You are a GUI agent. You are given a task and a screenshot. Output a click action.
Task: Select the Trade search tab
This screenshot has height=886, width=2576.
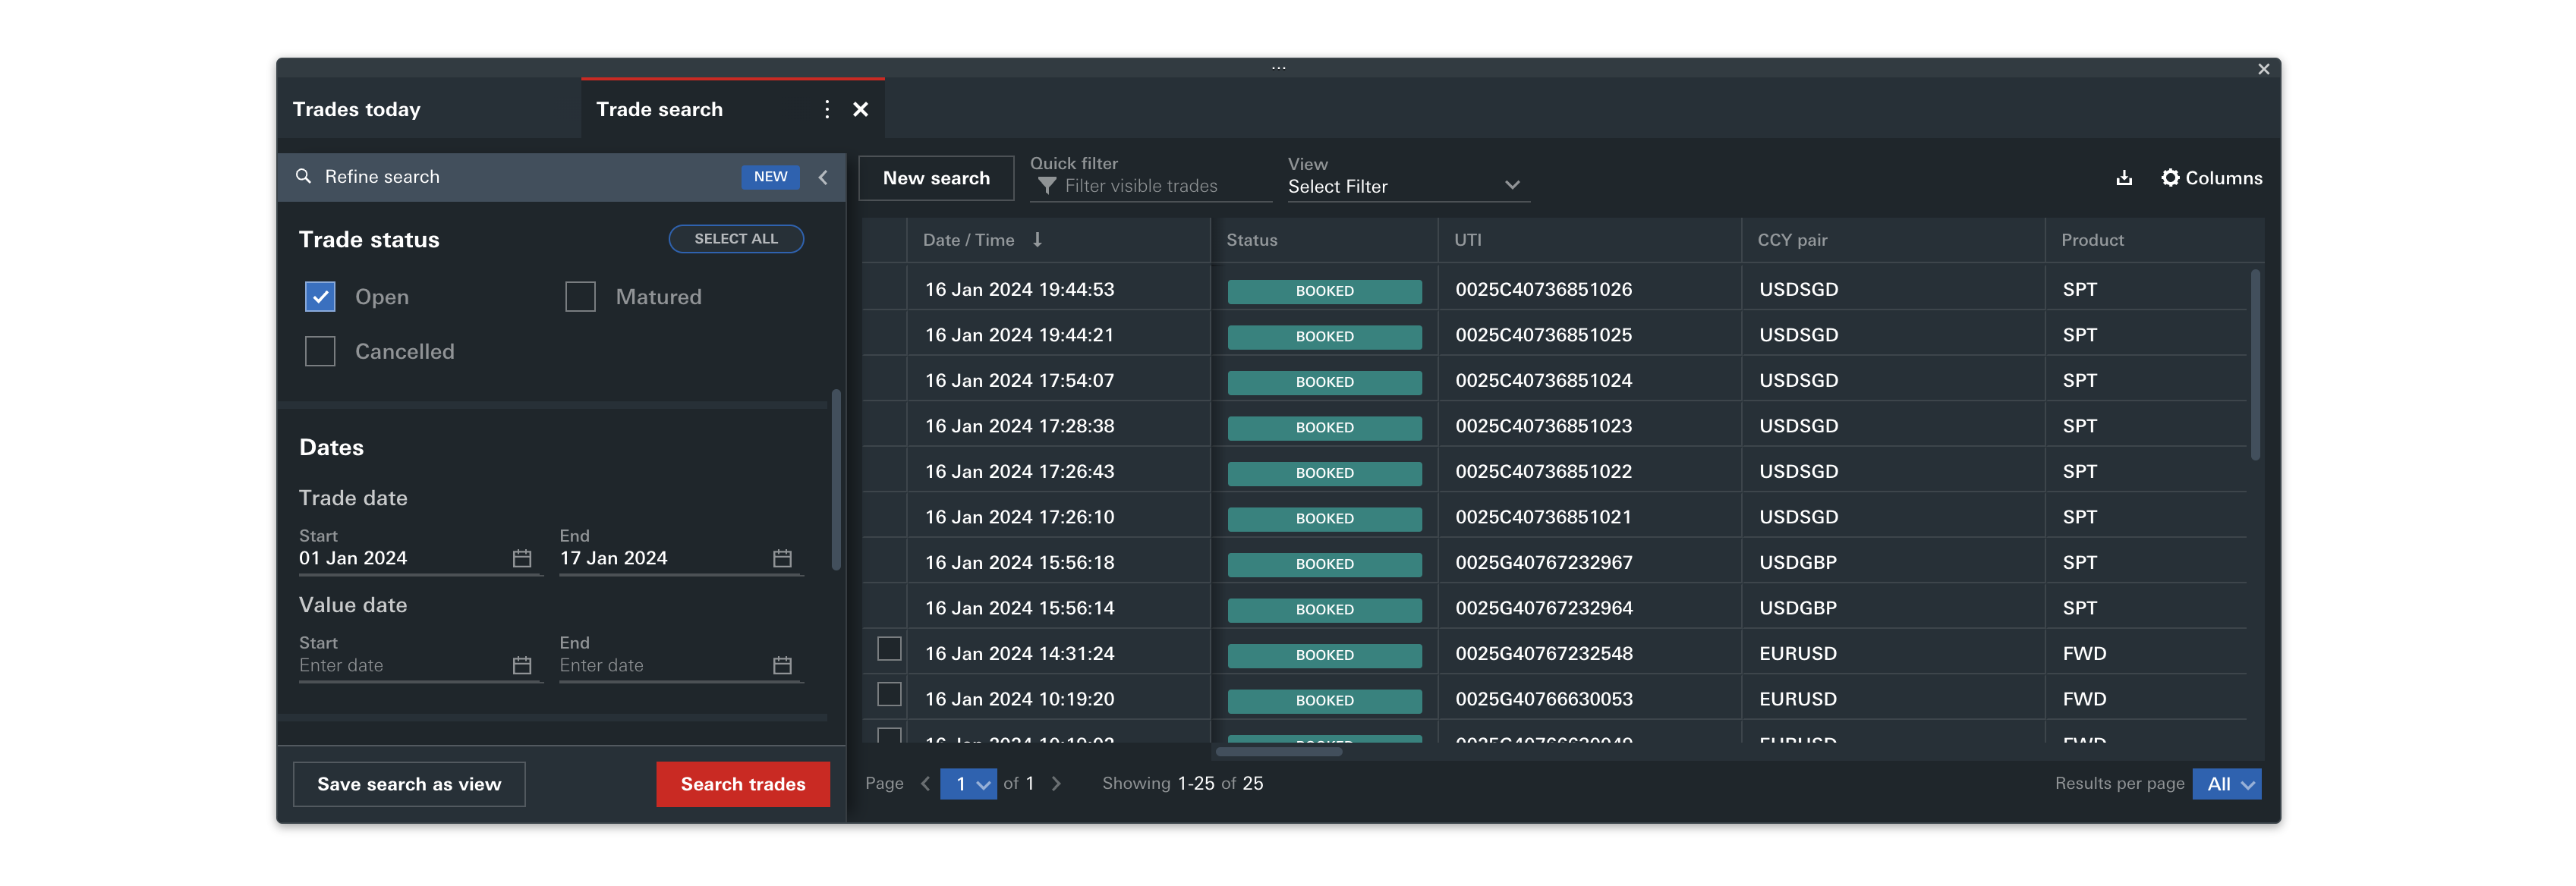coord(659,109)
